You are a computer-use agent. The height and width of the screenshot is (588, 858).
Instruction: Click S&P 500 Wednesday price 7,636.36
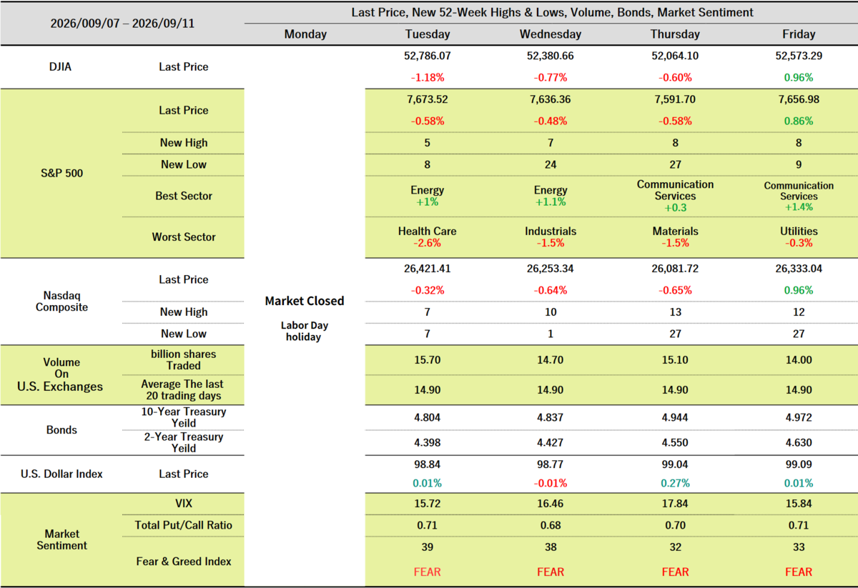coord(551,99)
